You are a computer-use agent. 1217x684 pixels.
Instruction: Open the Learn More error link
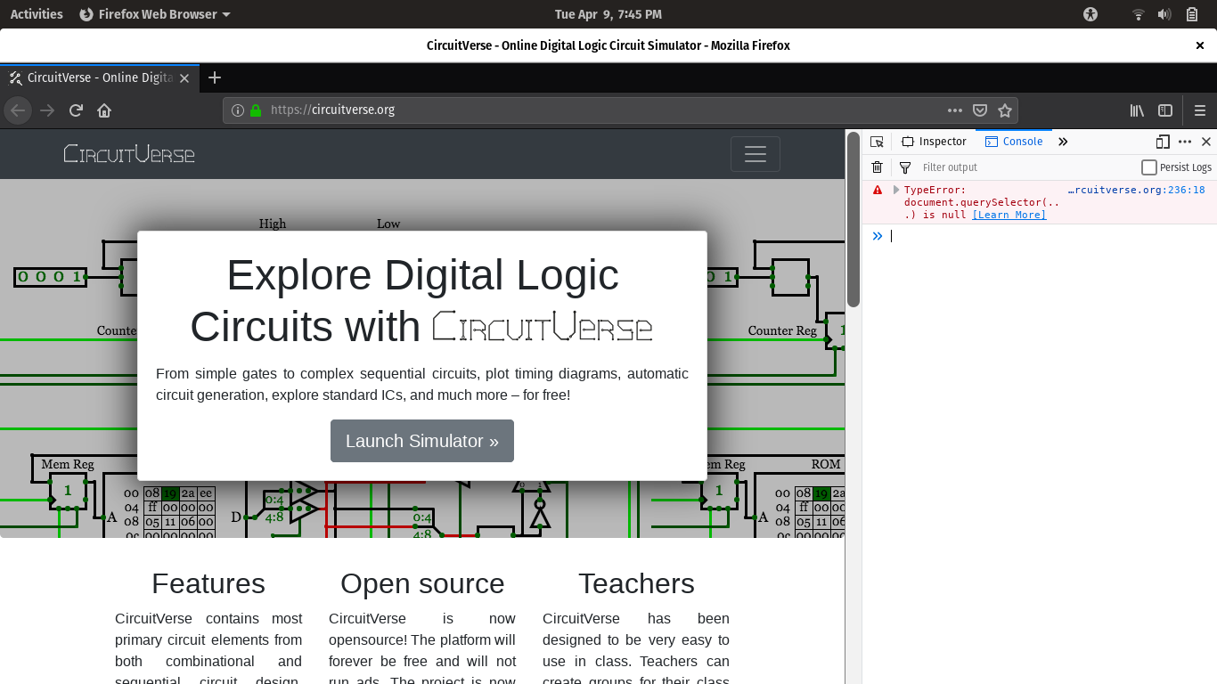pos(1009,214)
